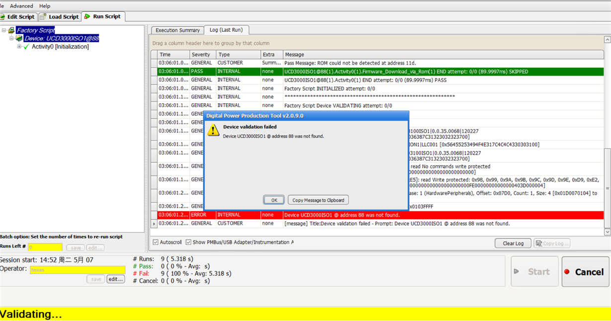Switch to the Load Script tab
Screen dimensions: 611x321
pos(59,16)
